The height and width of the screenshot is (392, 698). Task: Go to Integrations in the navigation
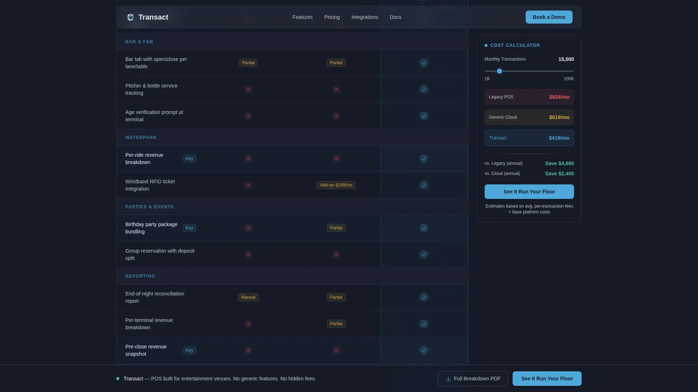(365, 17)
